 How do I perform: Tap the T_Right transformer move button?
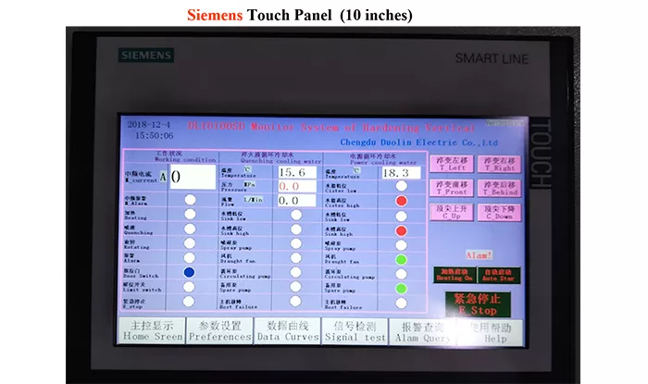pos(500,164)
